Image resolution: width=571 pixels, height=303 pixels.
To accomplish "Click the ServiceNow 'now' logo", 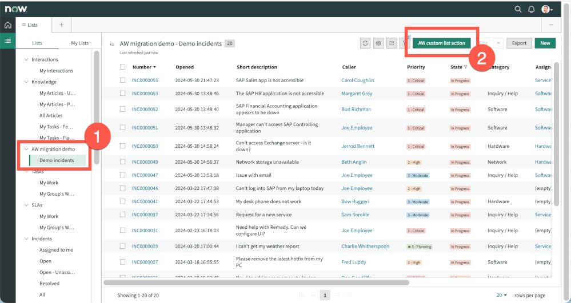I will pyautogui.click(x=16, y=9).
